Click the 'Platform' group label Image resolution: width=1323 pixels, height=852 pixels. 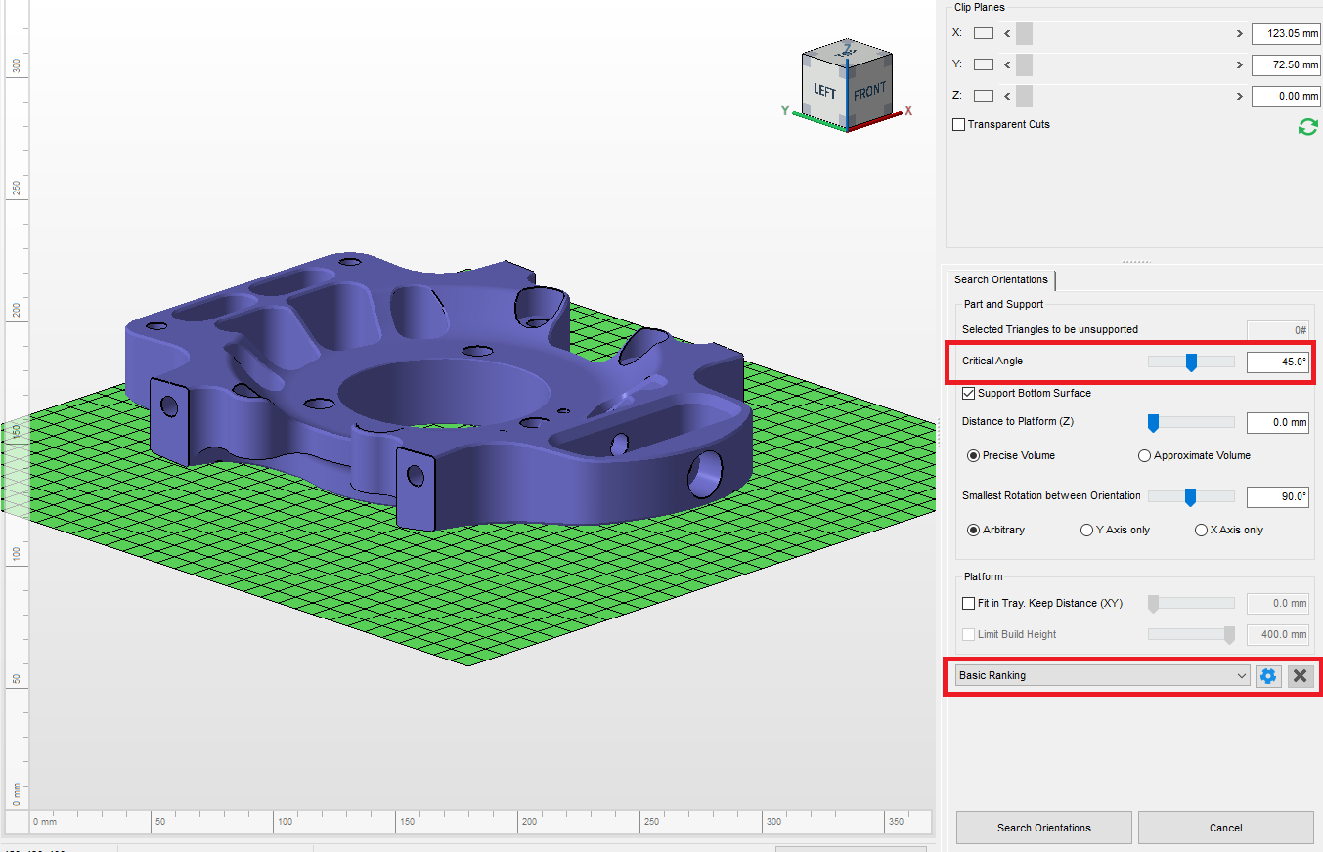point(983,576)
